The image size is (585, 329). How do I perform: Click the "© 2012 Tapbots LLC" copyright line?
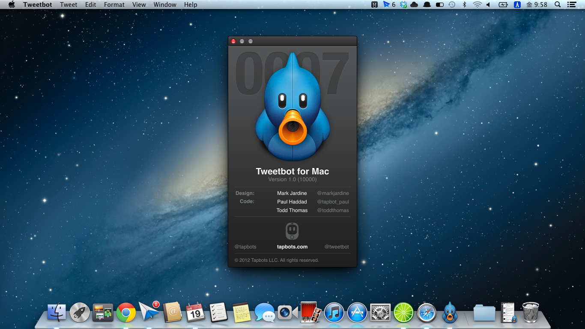pos(277,260)
